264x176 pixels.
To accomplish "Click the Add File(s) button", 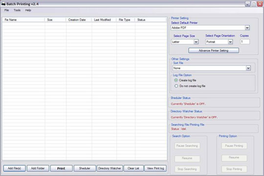I will [15, 168].
